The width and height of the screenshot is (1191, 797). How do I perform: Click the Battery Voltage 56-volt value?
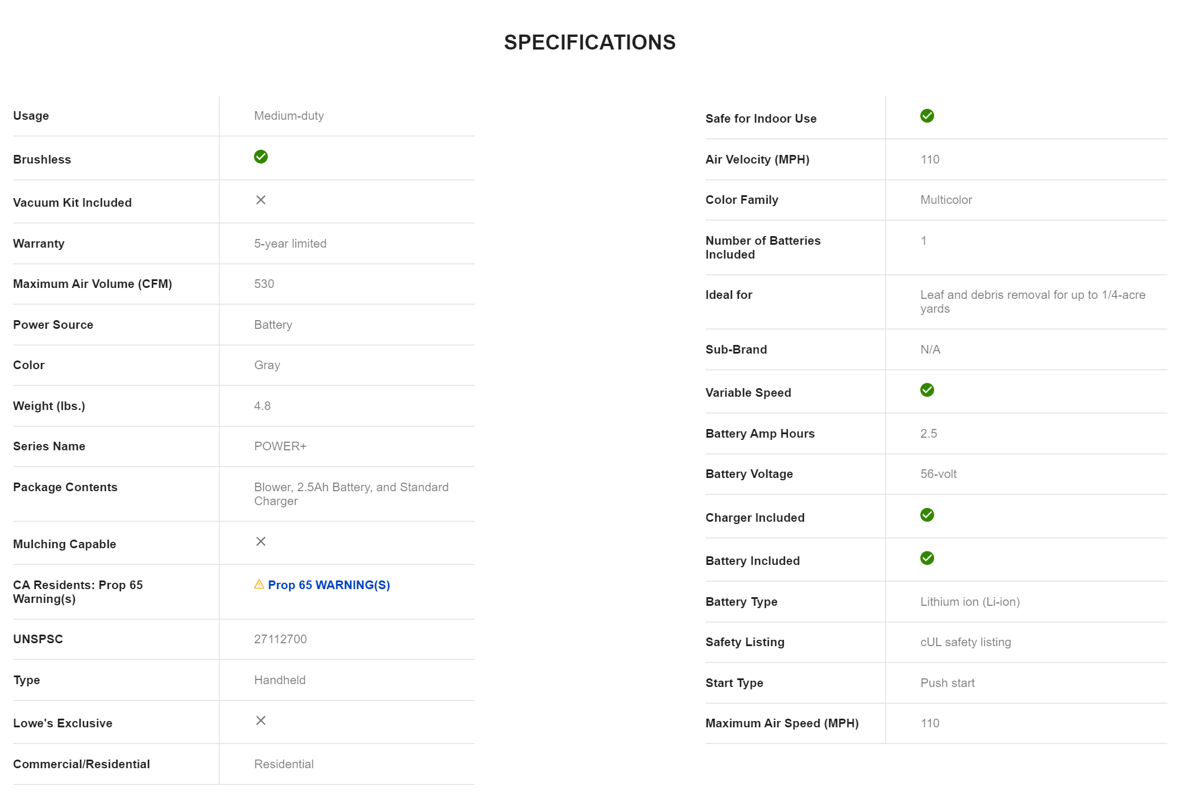pos(938,474)
